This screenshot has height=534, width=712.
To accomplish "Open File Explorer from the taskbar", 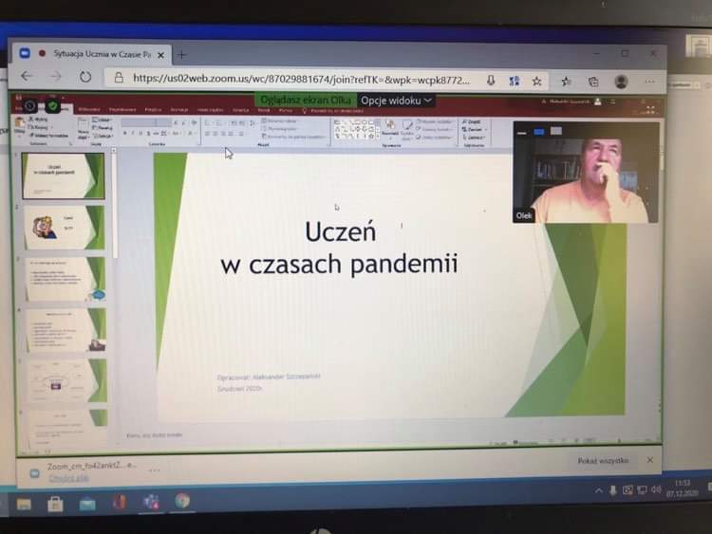I will 24,504.
